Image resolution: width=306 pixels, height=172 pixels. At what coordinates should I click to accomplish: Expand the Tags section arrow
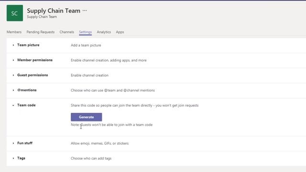coord(13,158)
